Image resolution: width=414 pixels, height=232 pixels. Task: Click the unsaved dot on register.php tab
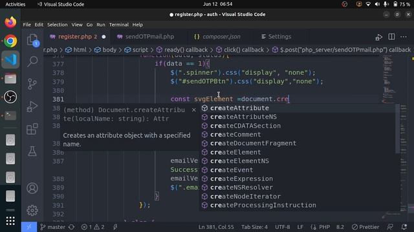103,37
